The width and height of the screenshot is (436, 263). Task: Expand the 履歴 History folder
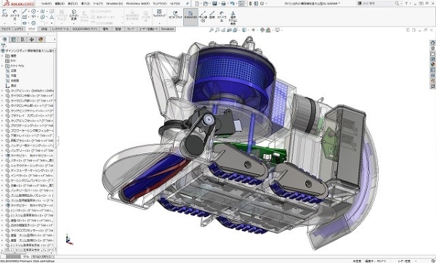point(2,56)
